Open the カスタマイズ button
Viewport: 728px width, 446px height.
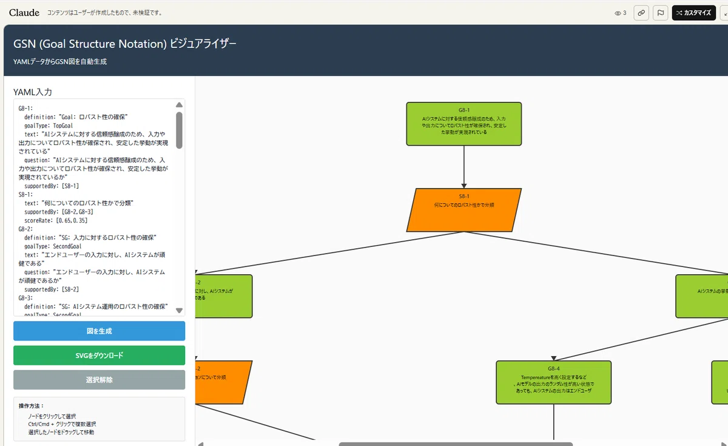coord(694,13)
